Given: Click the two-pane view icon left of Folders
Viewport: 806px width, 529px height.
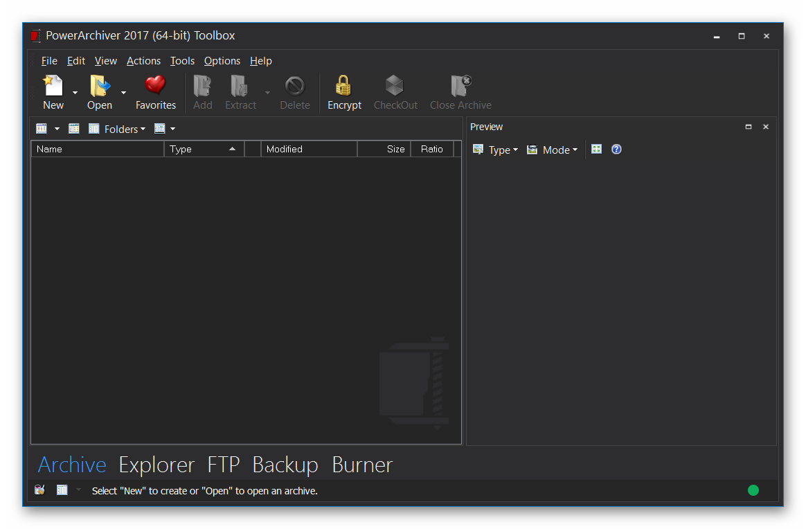Looking at the screenshot, I should (x=74, y=129).
